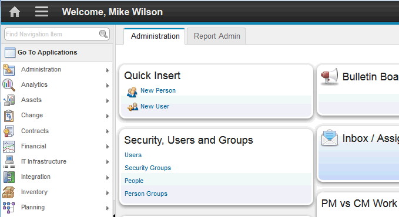
Task: Click the Bulletin Board megaphone icon
Action: (x=329, y=76)
